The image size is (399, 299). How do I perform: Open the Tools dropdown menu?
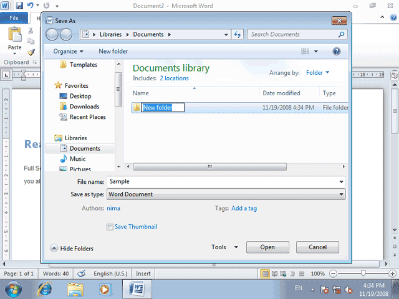[x=224, y=247]
